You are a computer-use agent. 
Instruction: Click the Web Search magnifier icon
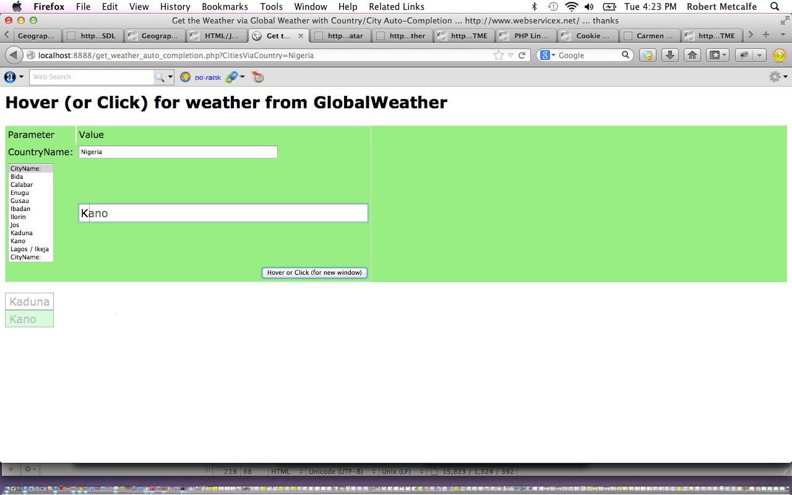click(x=160, y=77)
